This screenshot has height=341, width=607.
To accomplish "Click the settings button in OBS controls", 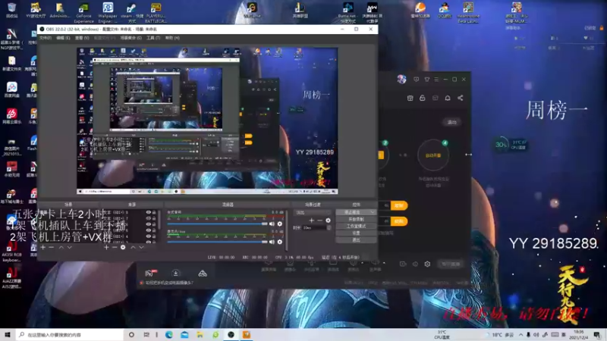I will pos(356,233).
